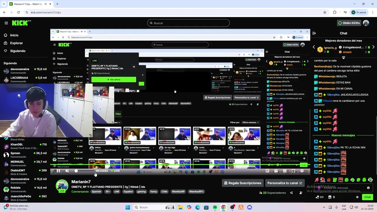The height and width of the screenshot is (212, 377).
Task: Show previous top donors with the left chevron
Action: [x=314, y=47]
